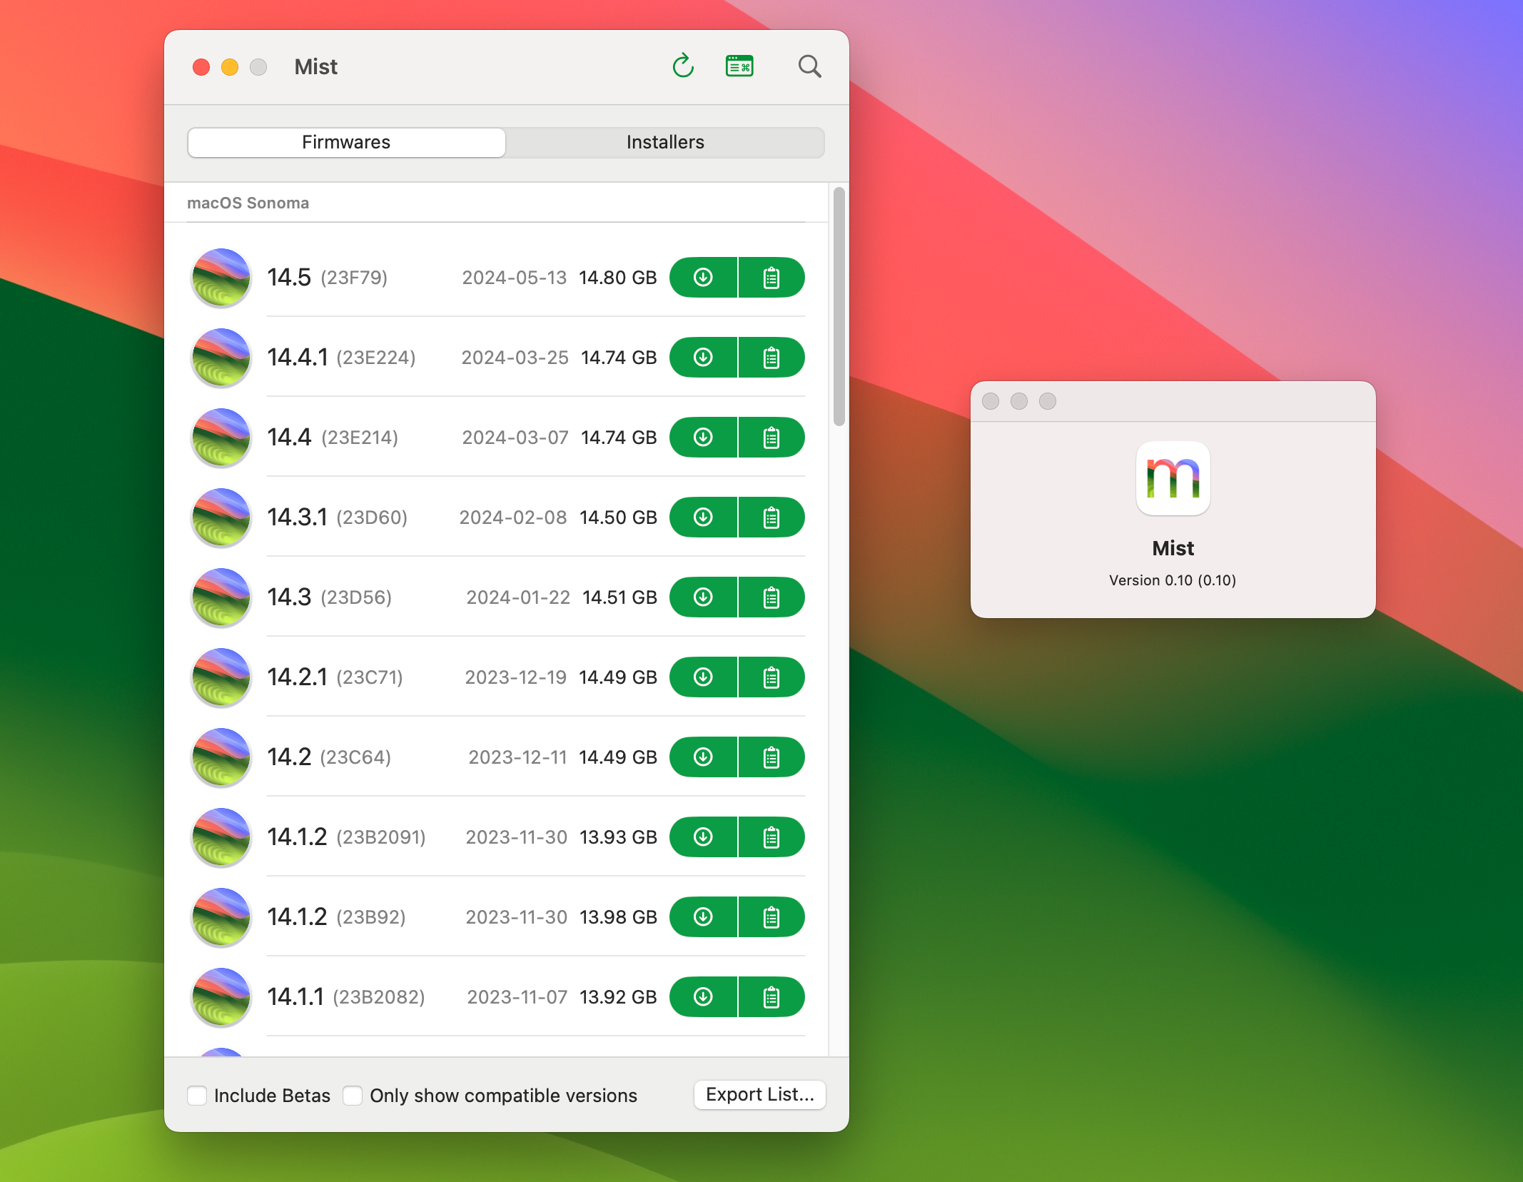The image size is (1523, 1182).
Task: Download 14.4 (23E214) firmware
Action: click(703, 438)
